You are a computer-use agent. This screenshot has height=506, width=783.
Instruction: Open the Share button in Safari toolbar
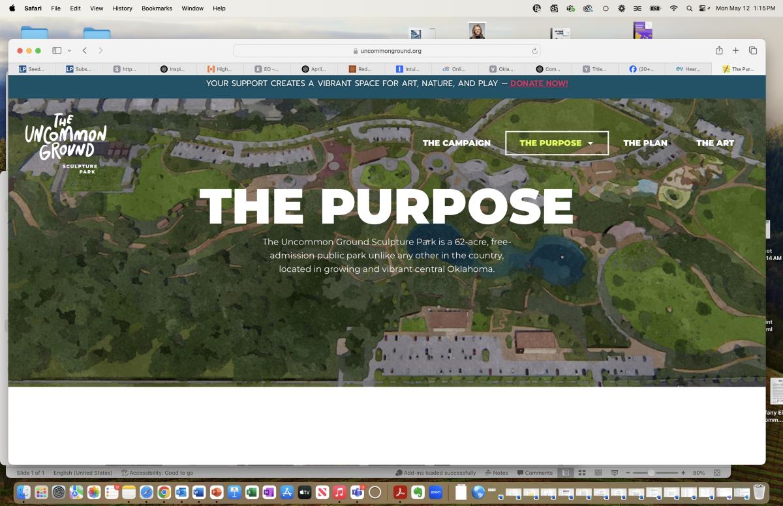pyautogui.click(x=719, y=51)
